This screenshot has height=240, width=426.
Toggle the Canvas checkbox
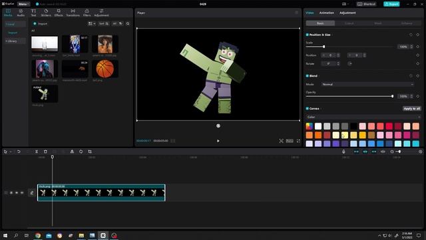click(308, 109)
